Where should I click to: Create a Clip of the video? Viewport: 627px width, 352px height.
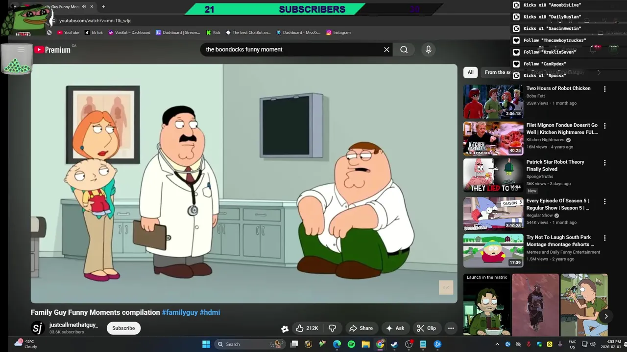click(426, 328)
